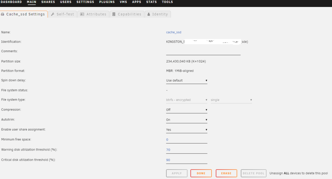Switch to the Attributes tab
The width and height of the screenshot is (332, 179).
pos(93,14)
